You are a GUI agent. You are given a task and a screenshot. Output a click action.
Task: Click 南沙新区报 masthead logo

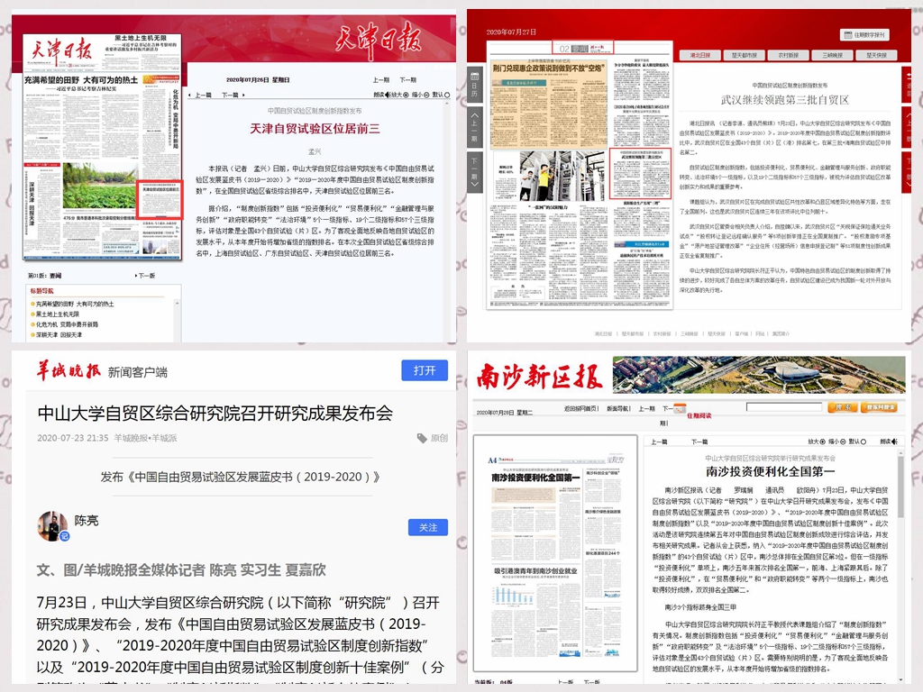click(539, 376)
